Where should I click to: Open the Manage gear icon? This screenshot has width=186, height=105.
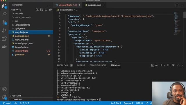pos(4,97)
